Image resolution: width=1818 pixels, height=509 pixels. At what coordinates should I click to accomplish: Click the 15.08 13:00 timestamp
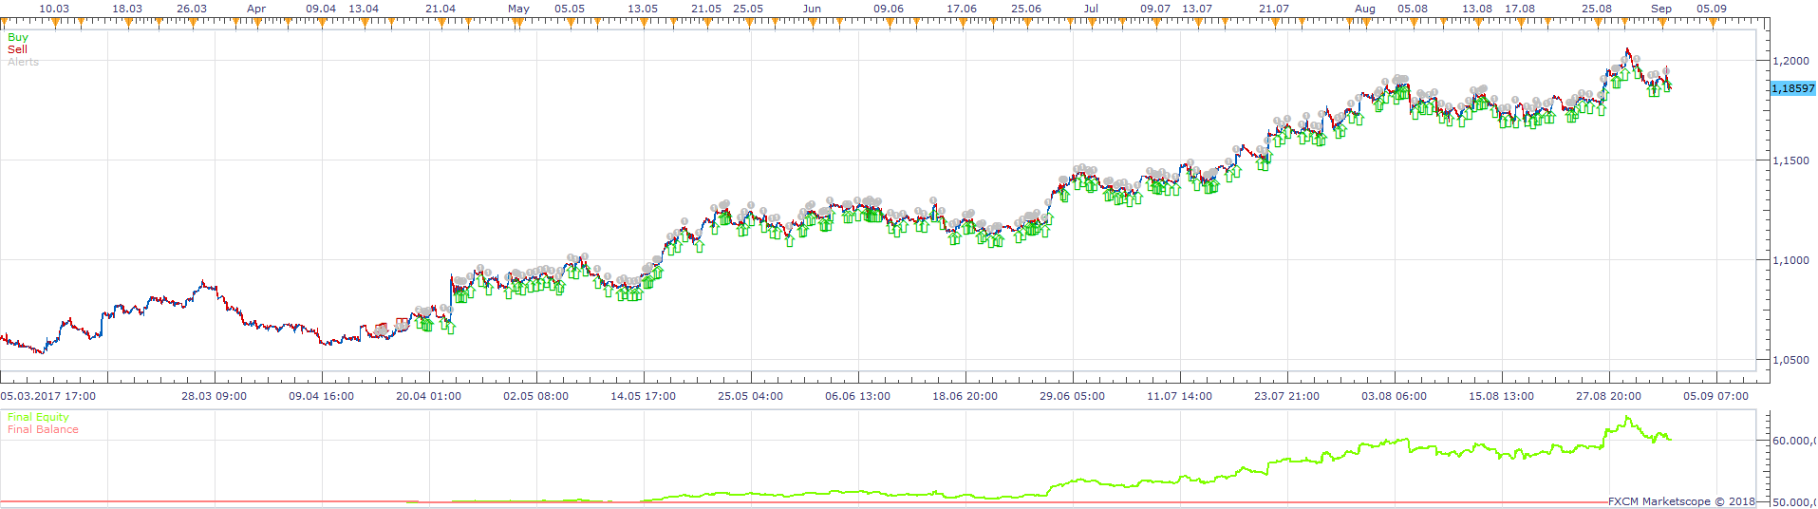click(1502, 396)
